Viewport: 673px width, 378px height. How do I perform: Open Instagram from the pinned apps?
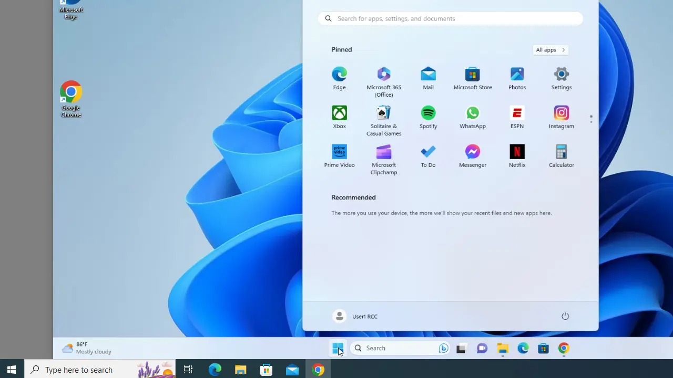[x=562, y=118]
